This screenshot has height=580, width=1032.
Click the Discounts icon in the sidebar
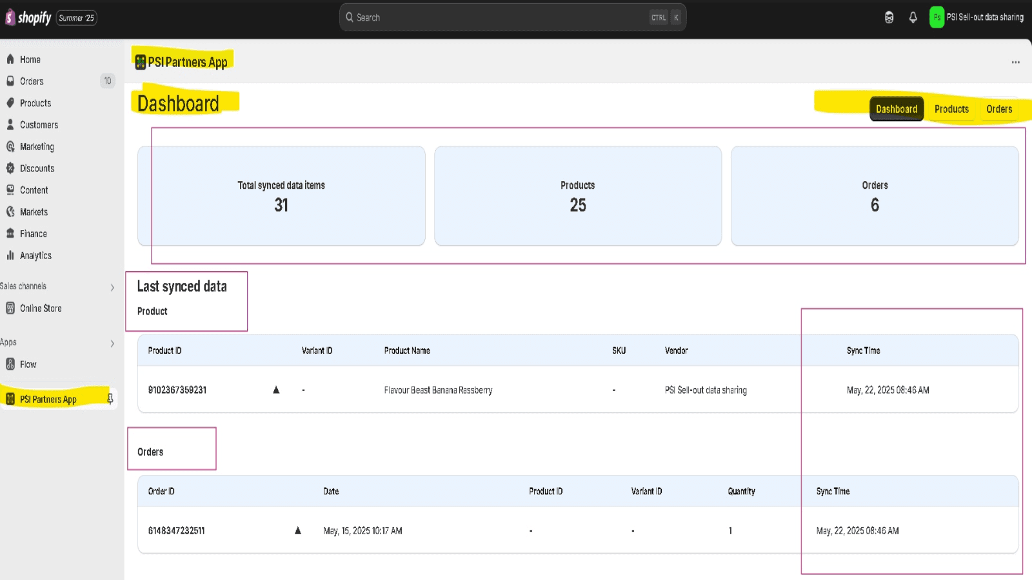[11, 168]
